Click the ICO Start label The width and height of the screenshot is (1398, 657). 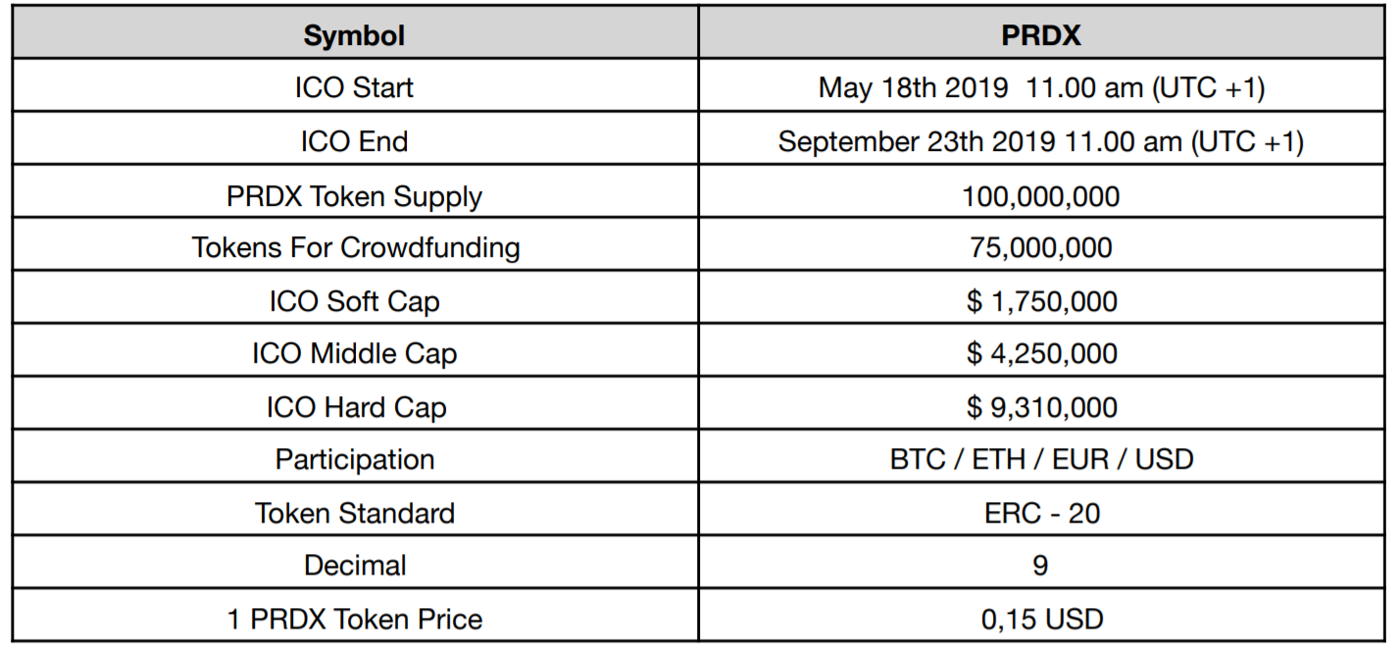point(354,88)
